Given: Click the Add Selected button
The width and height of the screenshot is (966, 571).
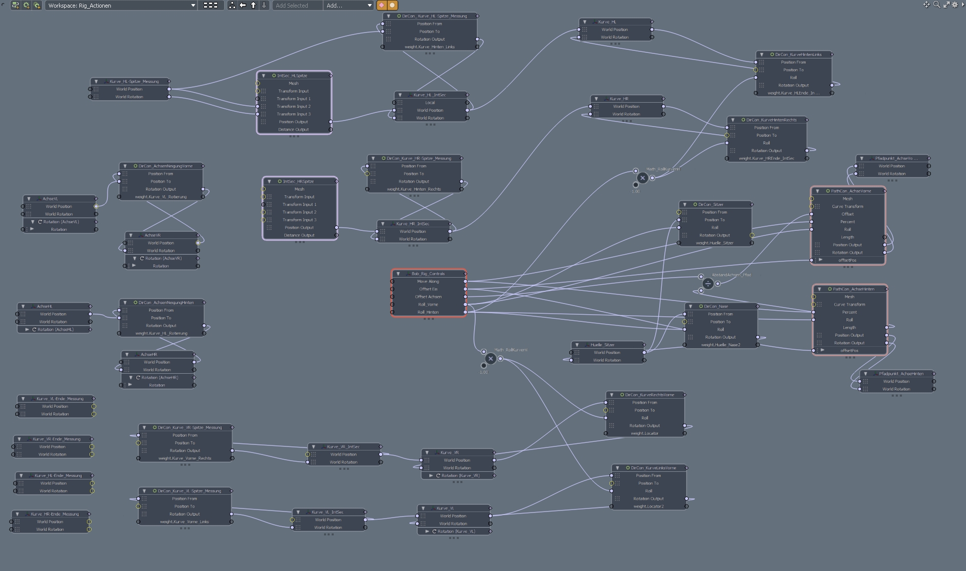Looking at the screenshot, I should 297,6.
